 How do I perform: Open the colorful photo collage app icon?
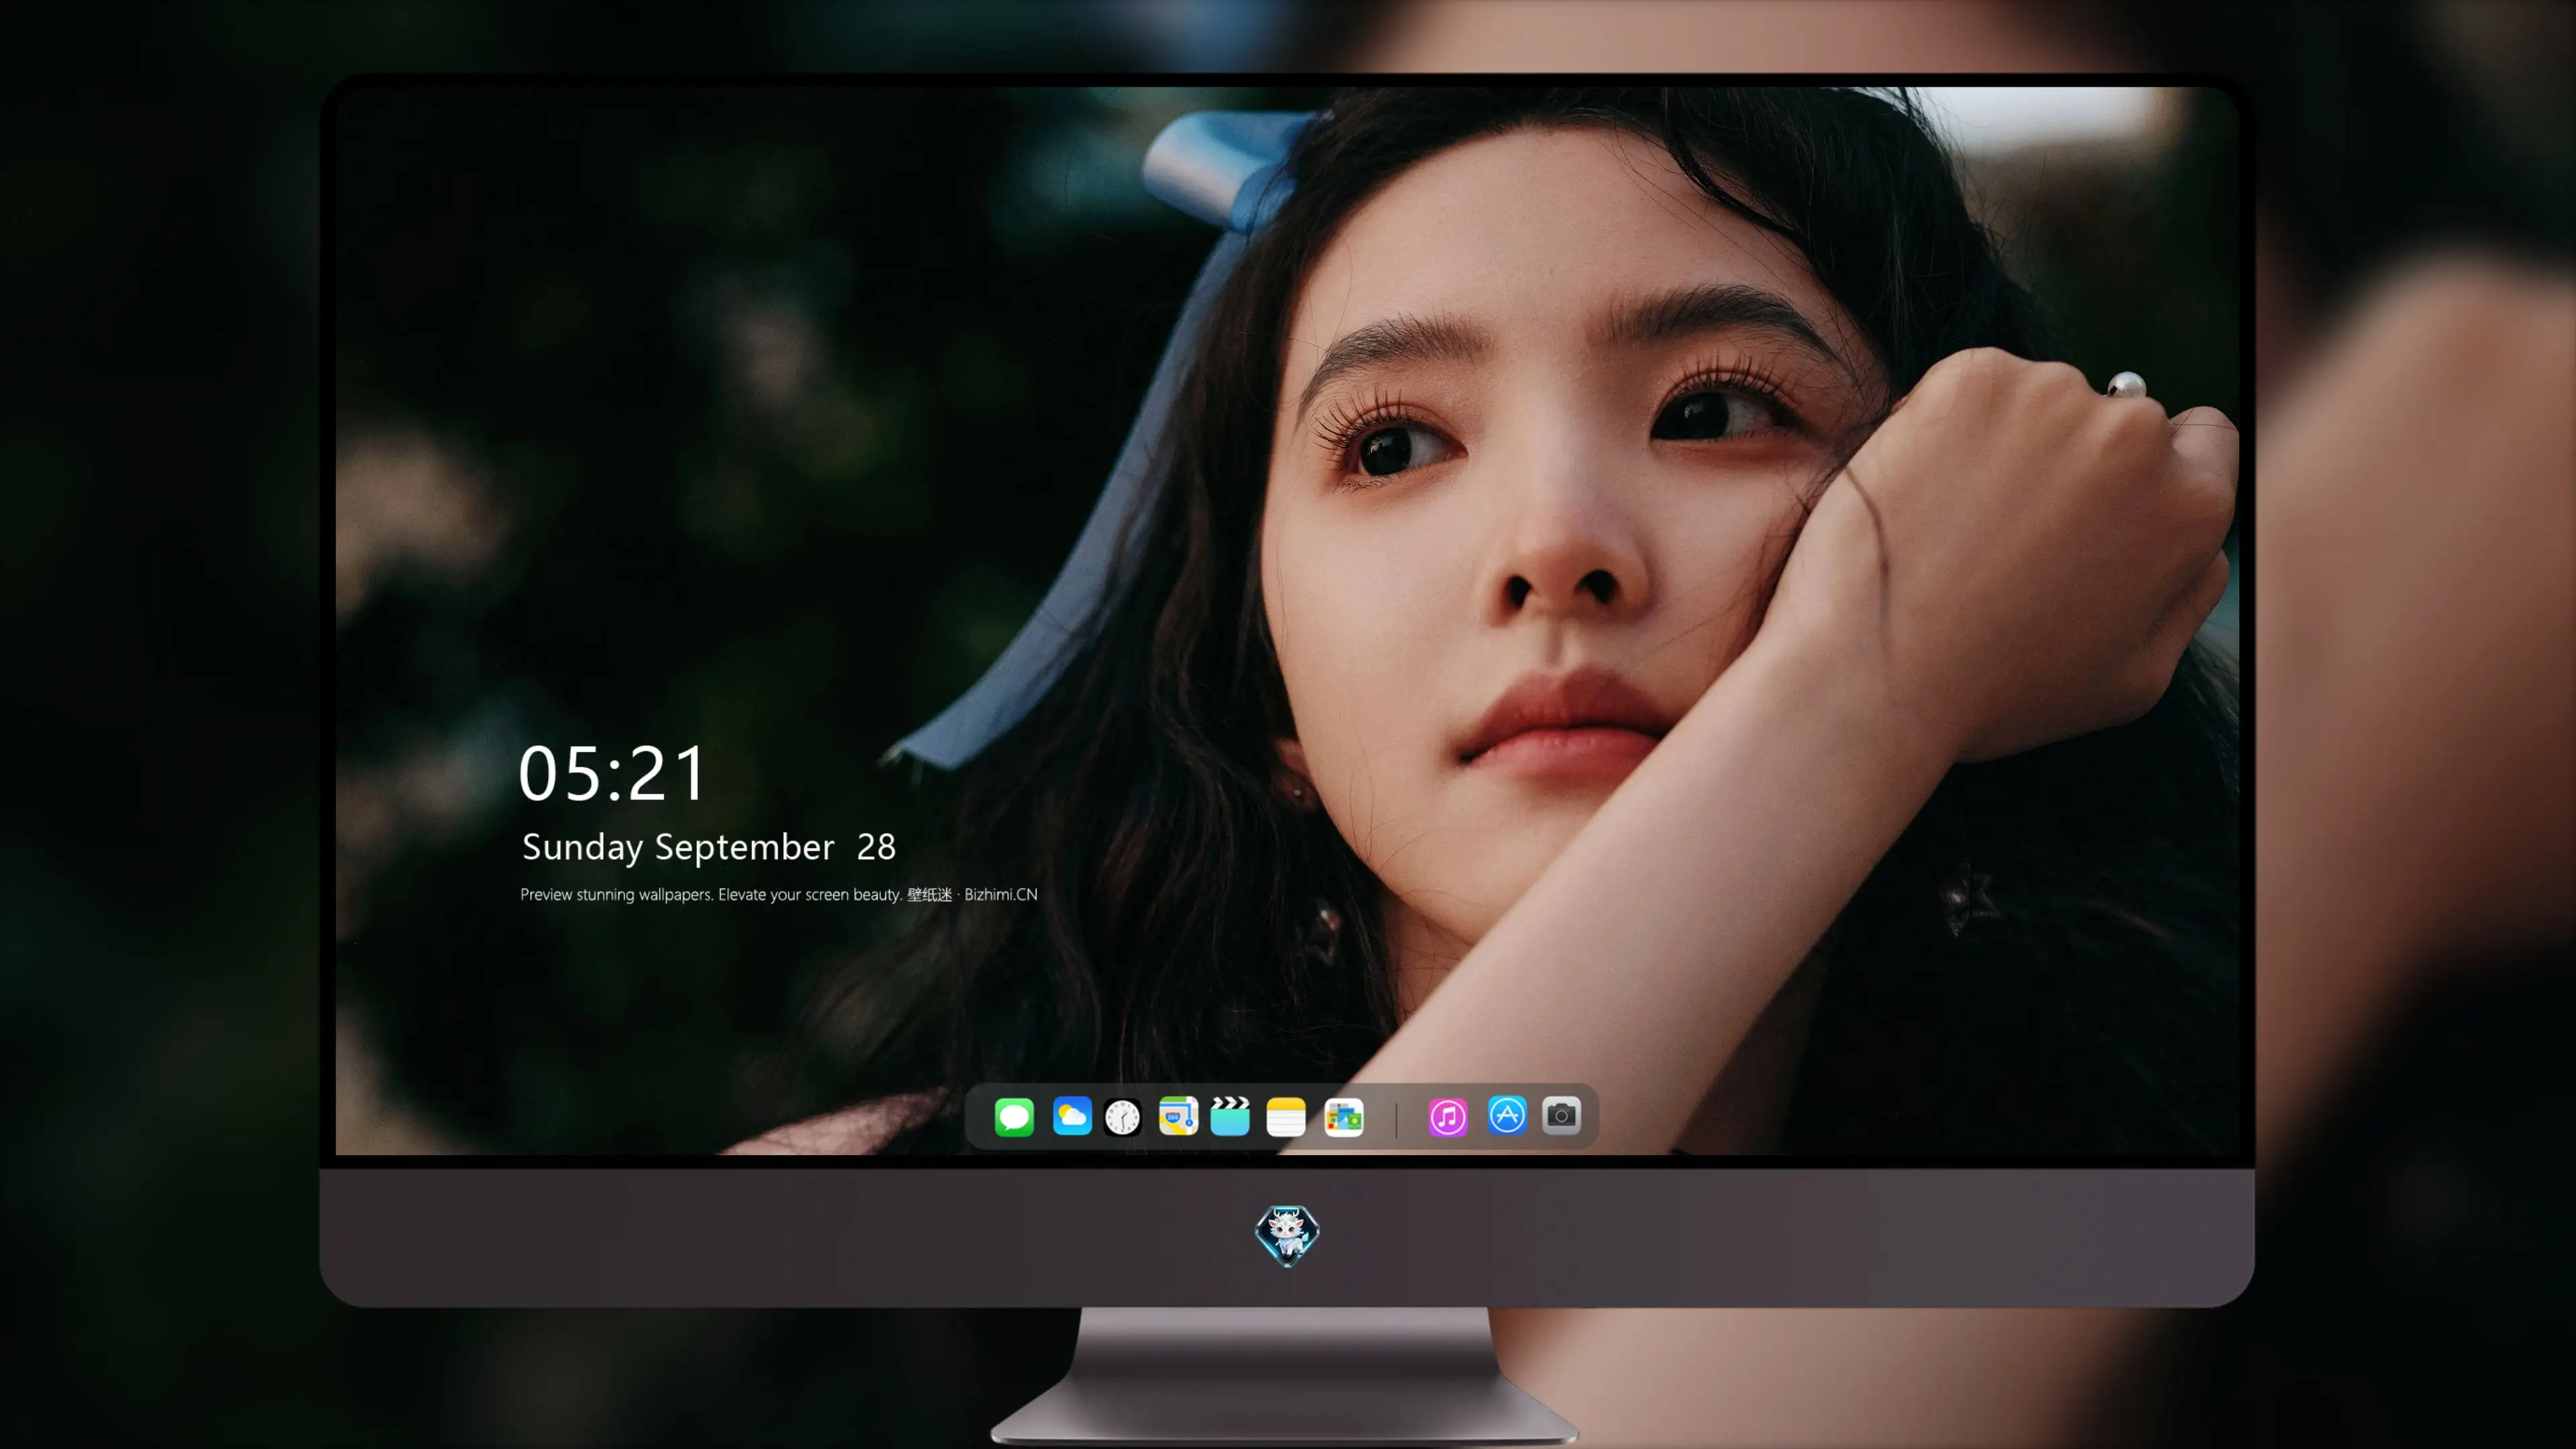point(1344,1116)
